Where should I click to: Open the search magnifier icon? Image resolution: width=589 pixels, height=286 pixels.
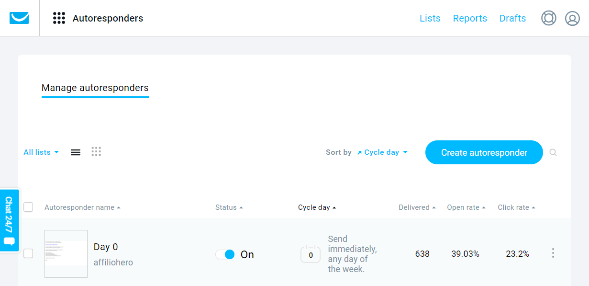point(553,152)
